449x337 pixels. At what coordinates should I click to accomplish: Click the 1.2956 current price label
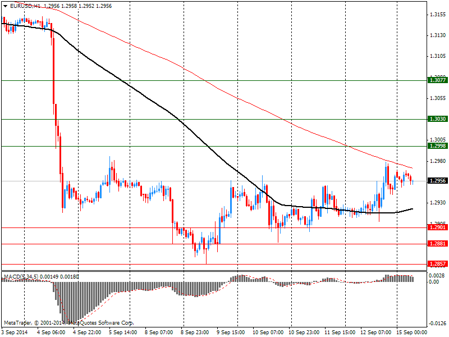pyautogui.click(x=438, y=181)
